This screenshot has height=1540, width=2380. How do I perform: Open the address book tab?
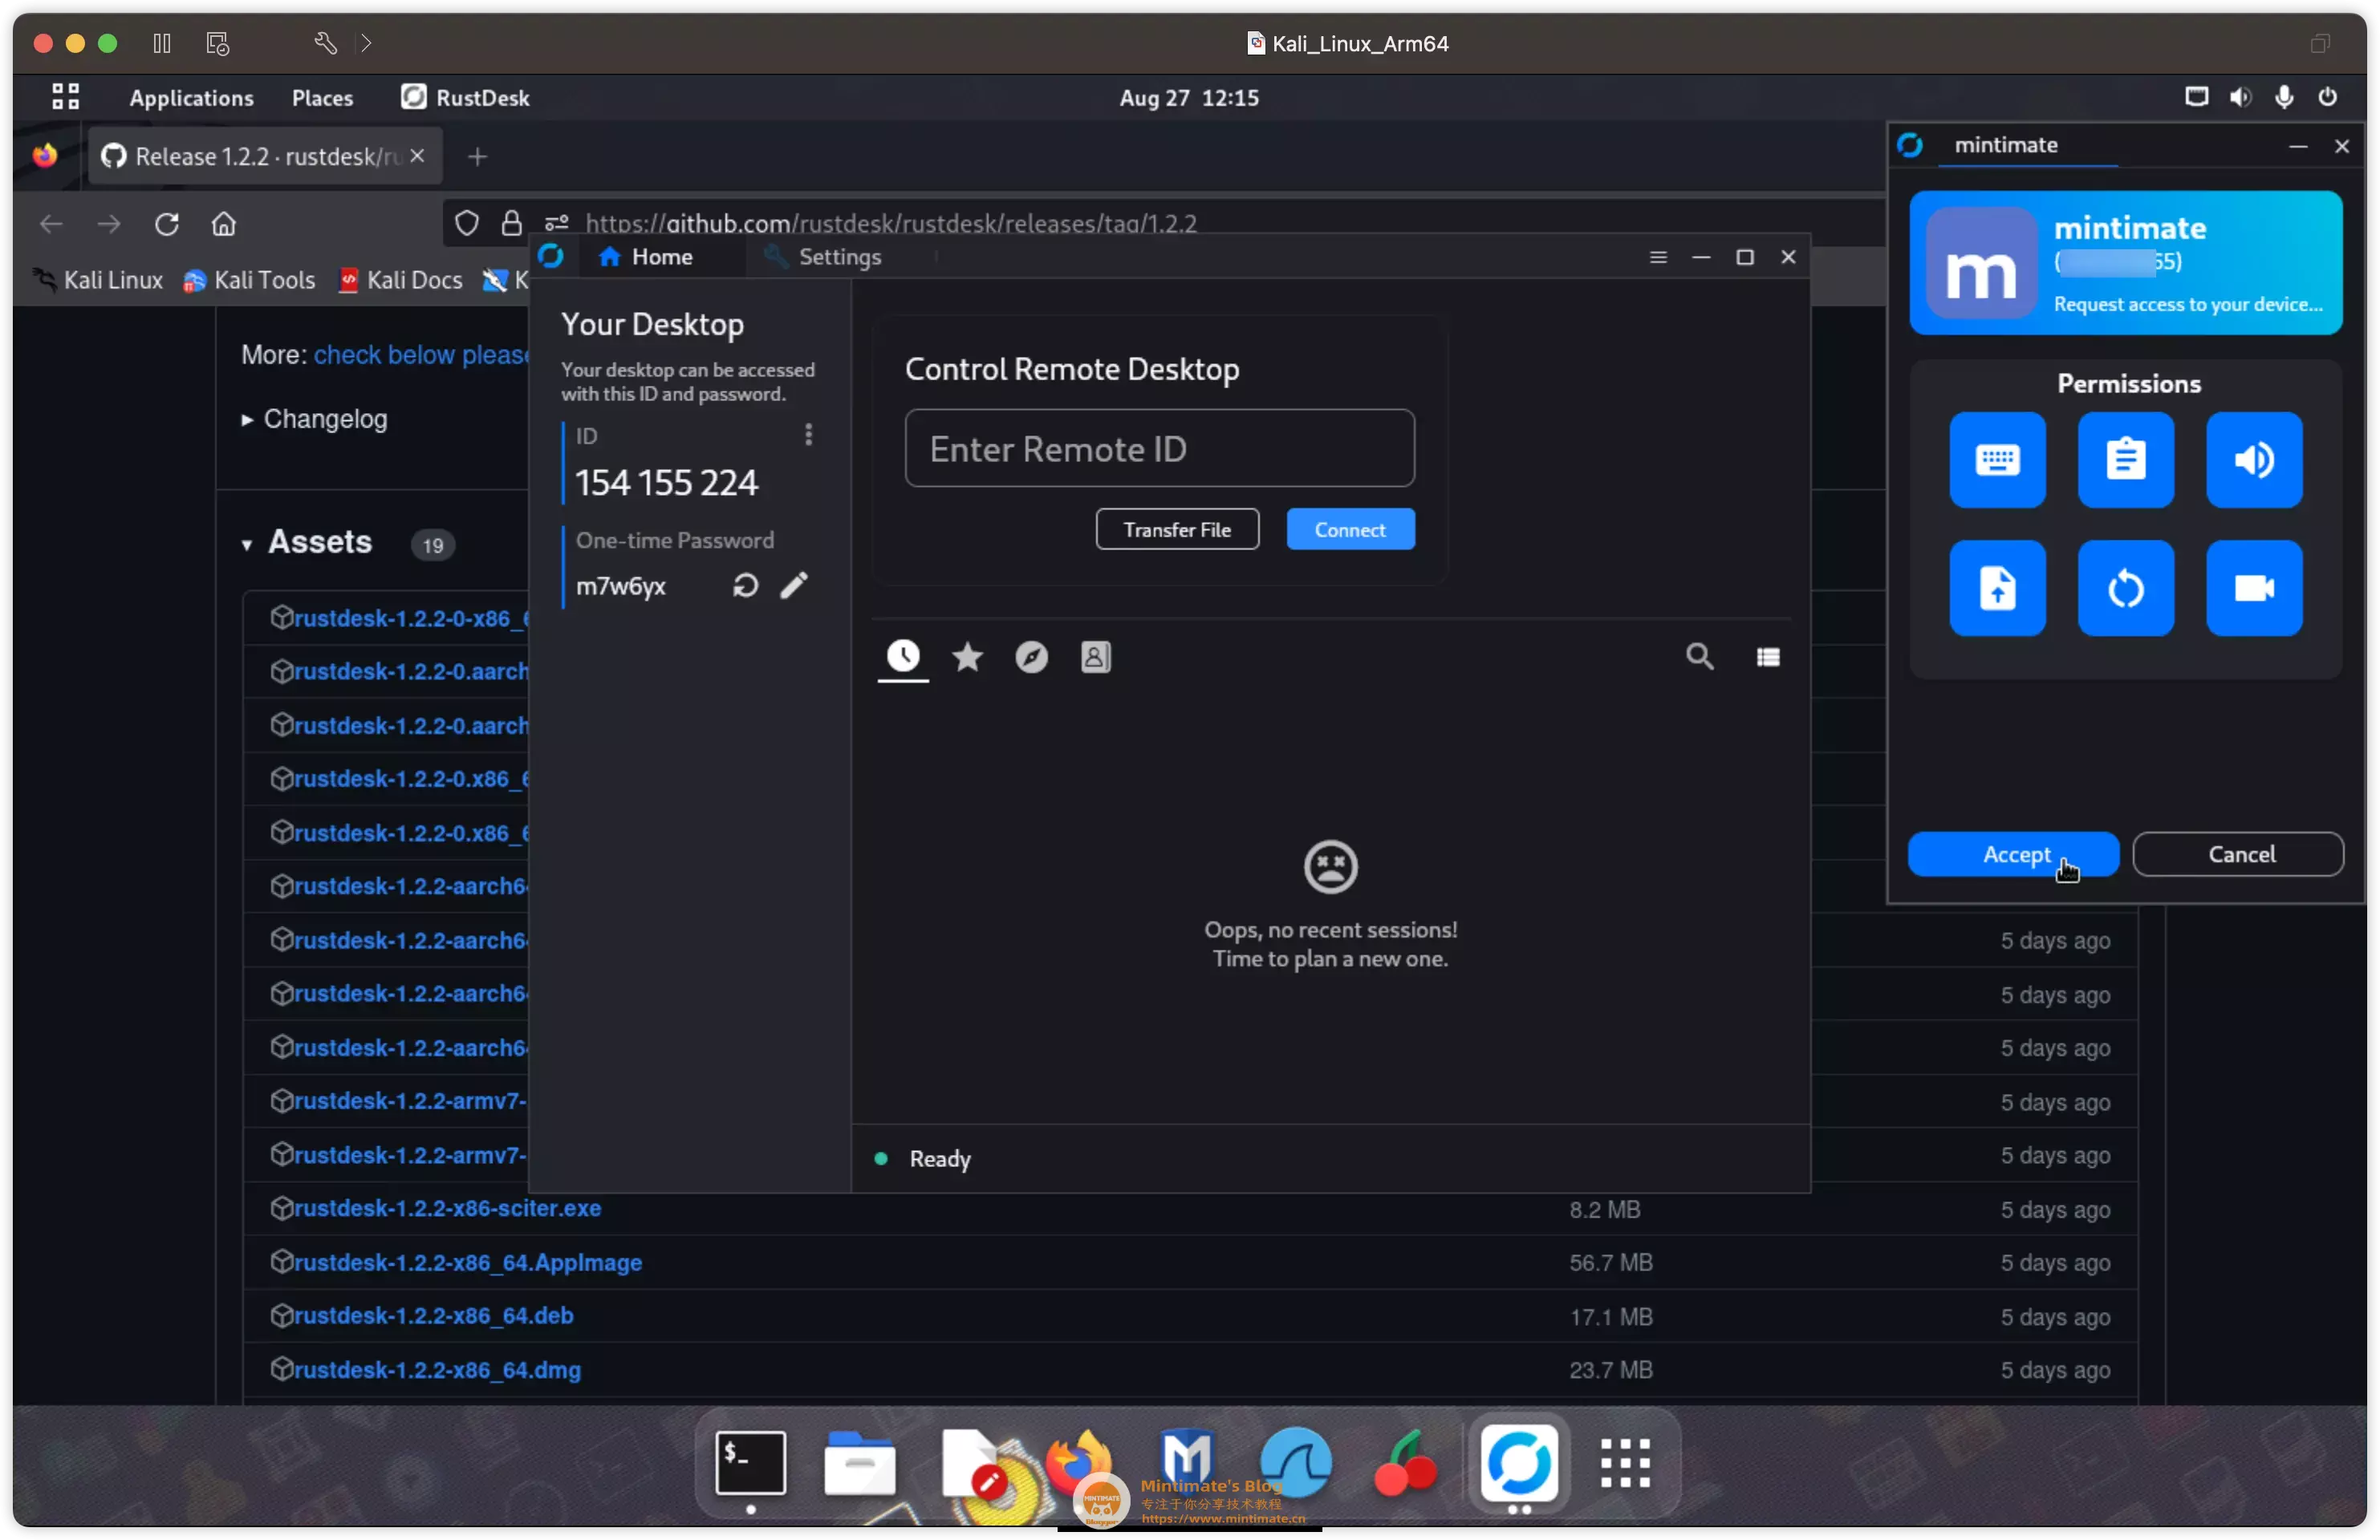pos(1095,657)
